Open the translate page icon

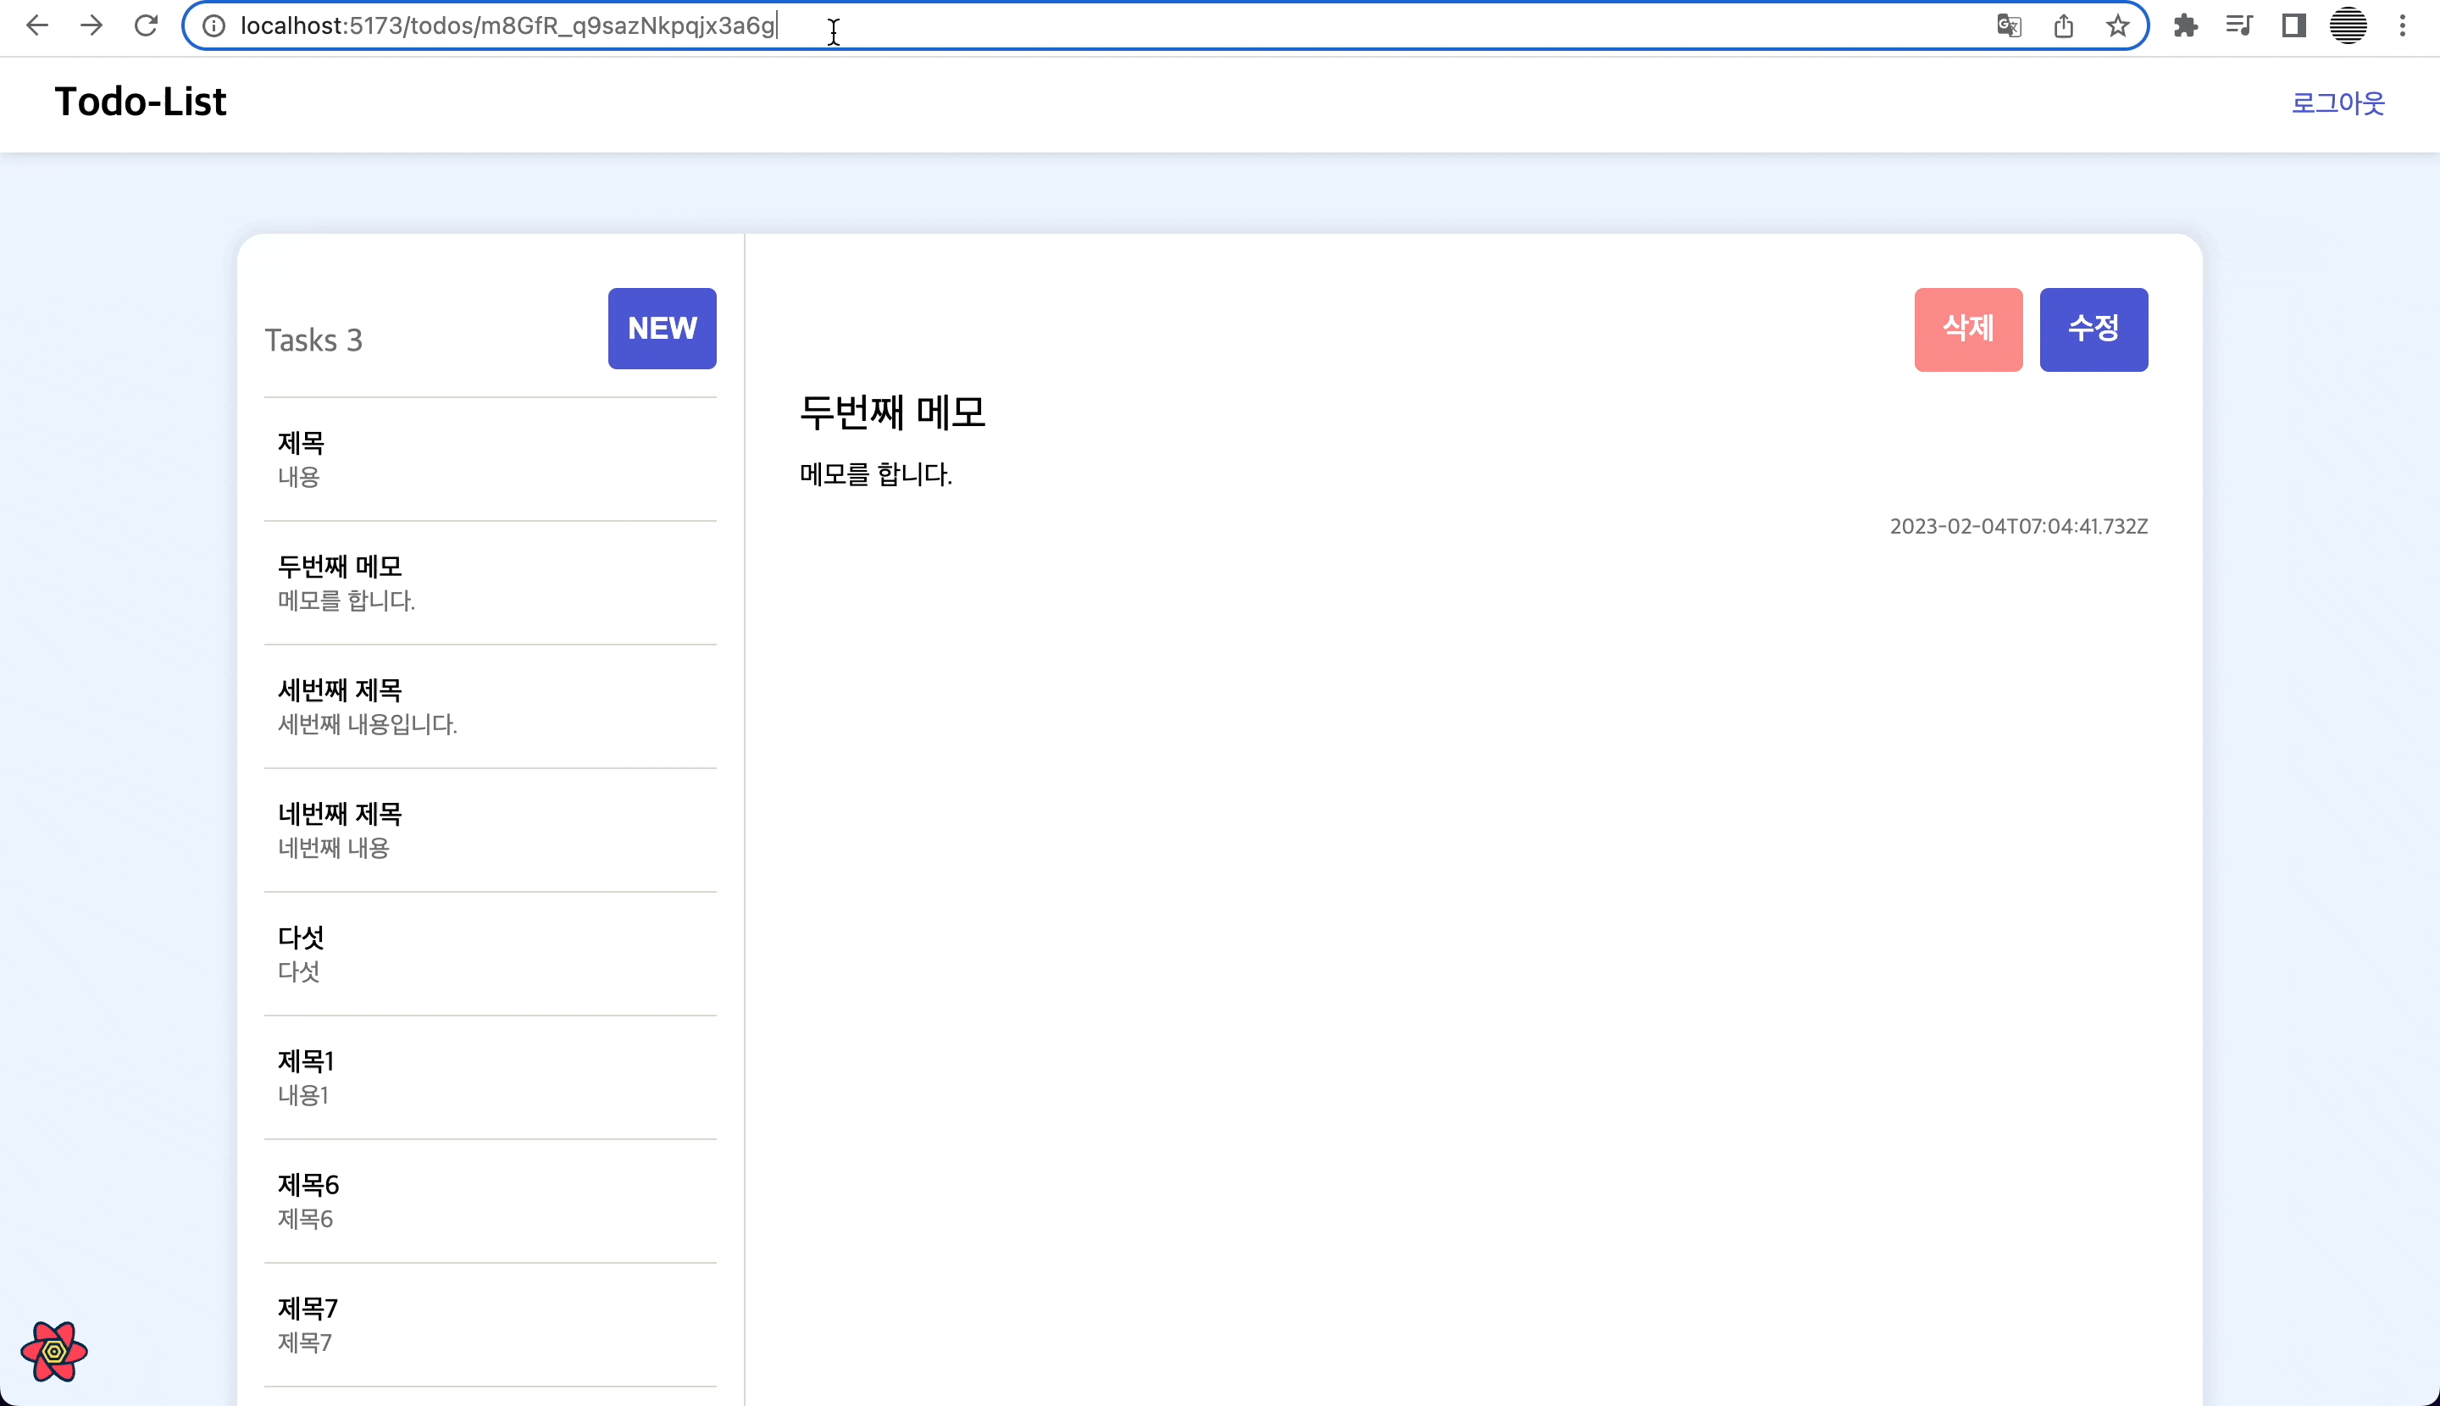[x=2008, y=26]
